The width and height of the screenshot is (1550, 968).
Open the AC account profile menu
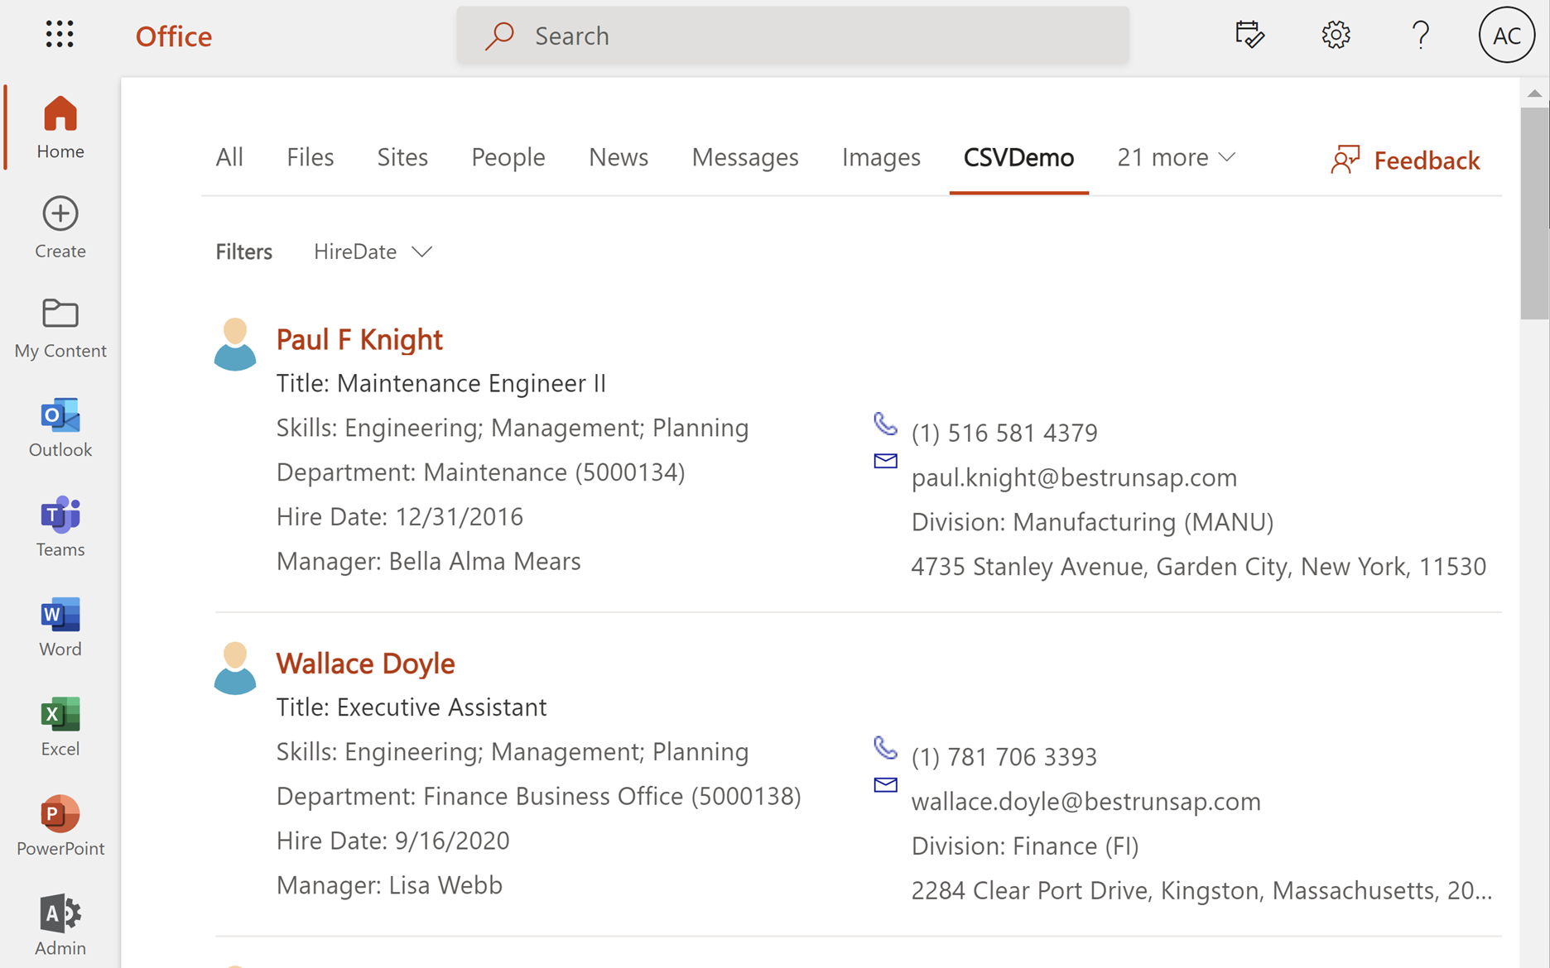1506,35
